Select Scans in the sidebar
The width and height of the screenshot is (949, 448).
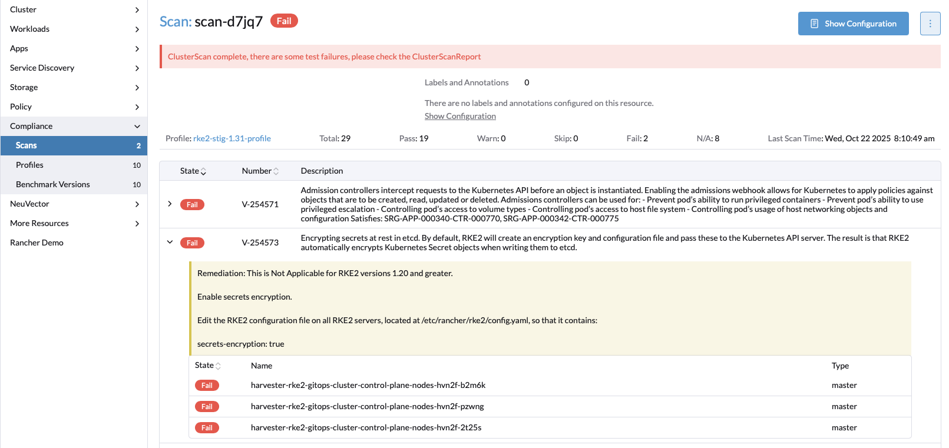point(27,145)
